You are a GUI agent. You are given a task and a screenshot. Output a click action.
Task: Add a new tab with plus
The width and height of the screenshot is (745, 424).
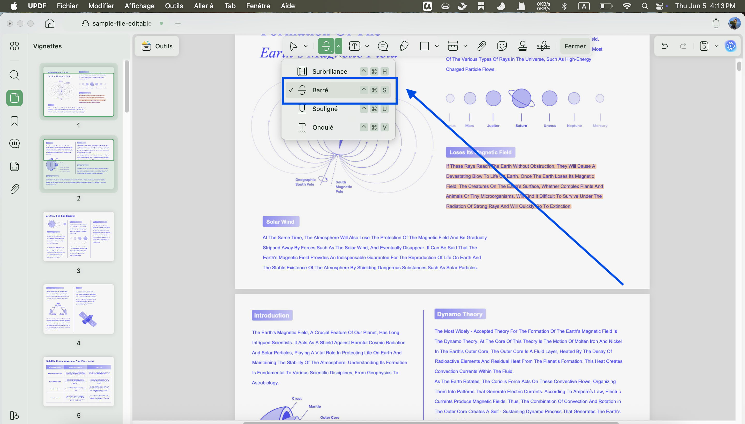(178, 23)
